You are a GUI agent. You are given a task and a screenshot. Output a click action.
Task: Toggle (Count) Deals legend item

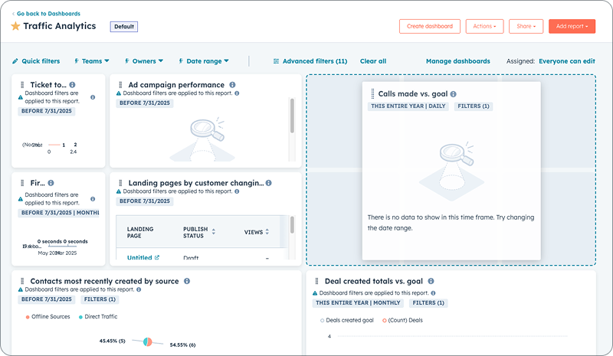click(402, 320)
